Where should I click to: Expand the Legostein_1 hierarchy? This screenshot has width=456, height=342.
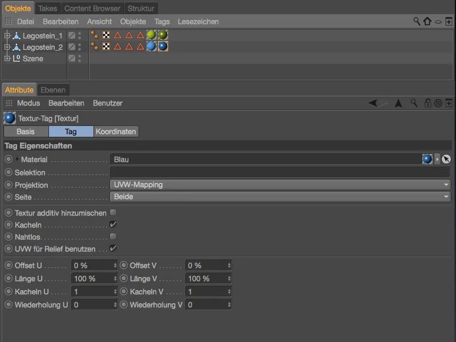click(7, 36)
